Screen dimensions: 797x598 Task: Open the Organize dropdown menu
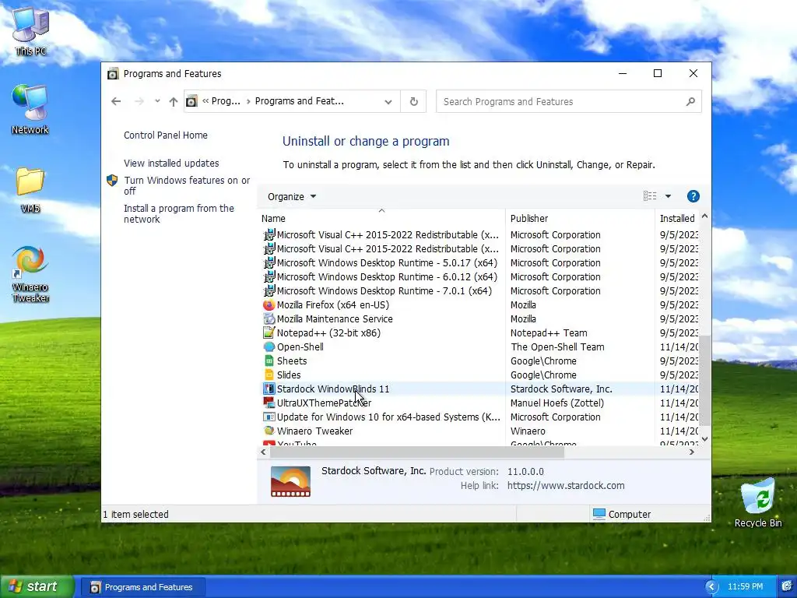292,197
